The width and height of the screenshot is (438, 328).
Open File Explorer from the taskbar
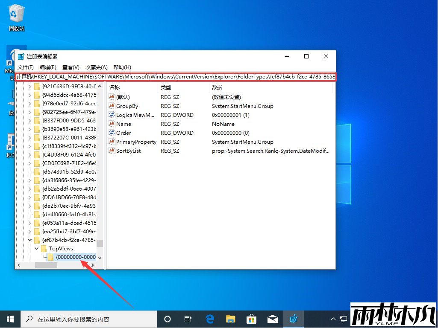(230, 319)
